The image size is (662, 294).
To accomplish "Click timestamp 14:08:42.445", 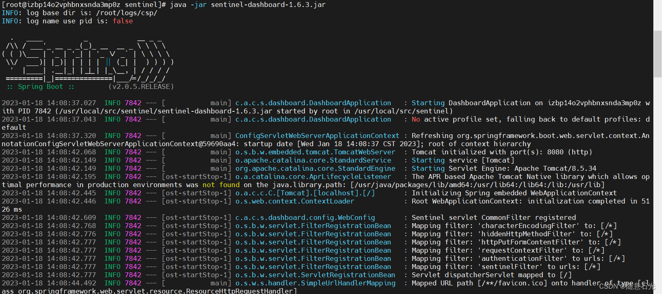I will (71, 193).
